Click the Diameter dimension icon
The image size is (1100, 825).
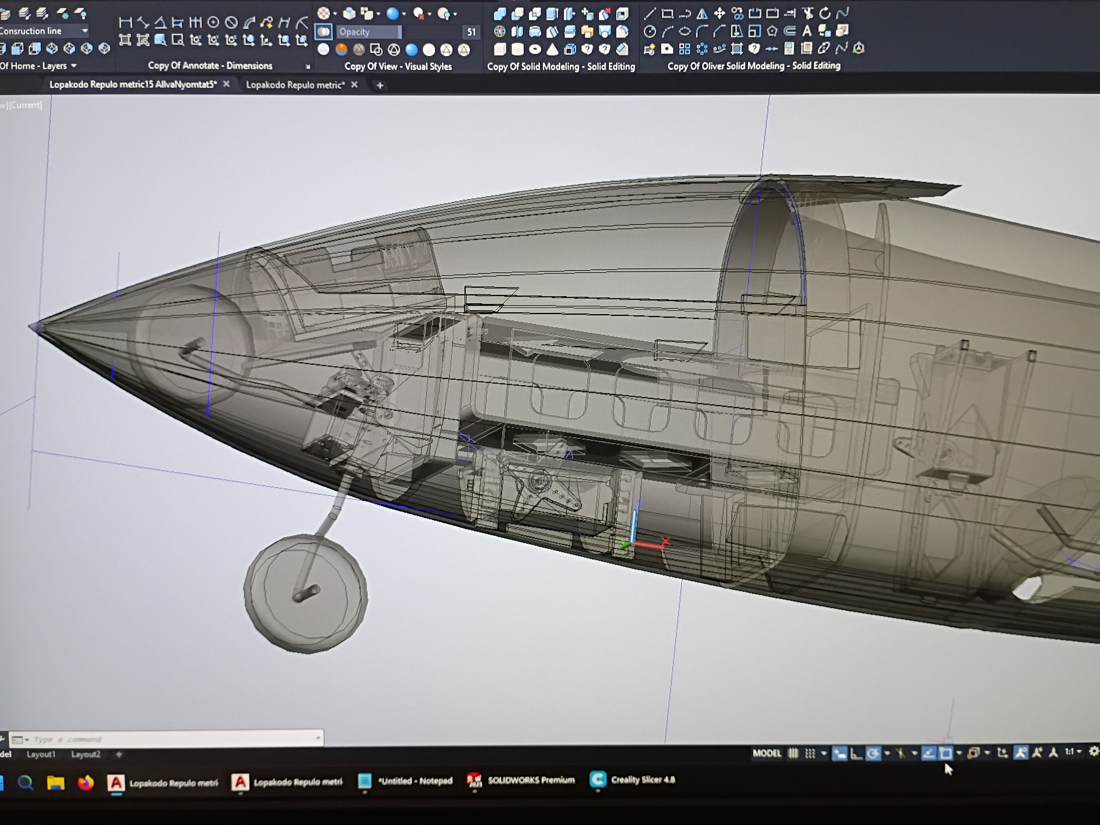point(231,22)
